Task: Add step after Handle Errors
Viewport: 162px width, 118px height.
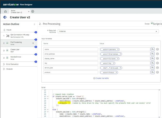Action: (x=36, y=62)
